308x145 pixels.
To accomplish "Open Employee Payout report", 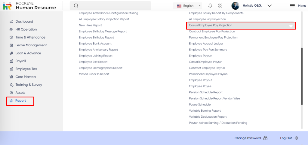I will tap(201, 80).
